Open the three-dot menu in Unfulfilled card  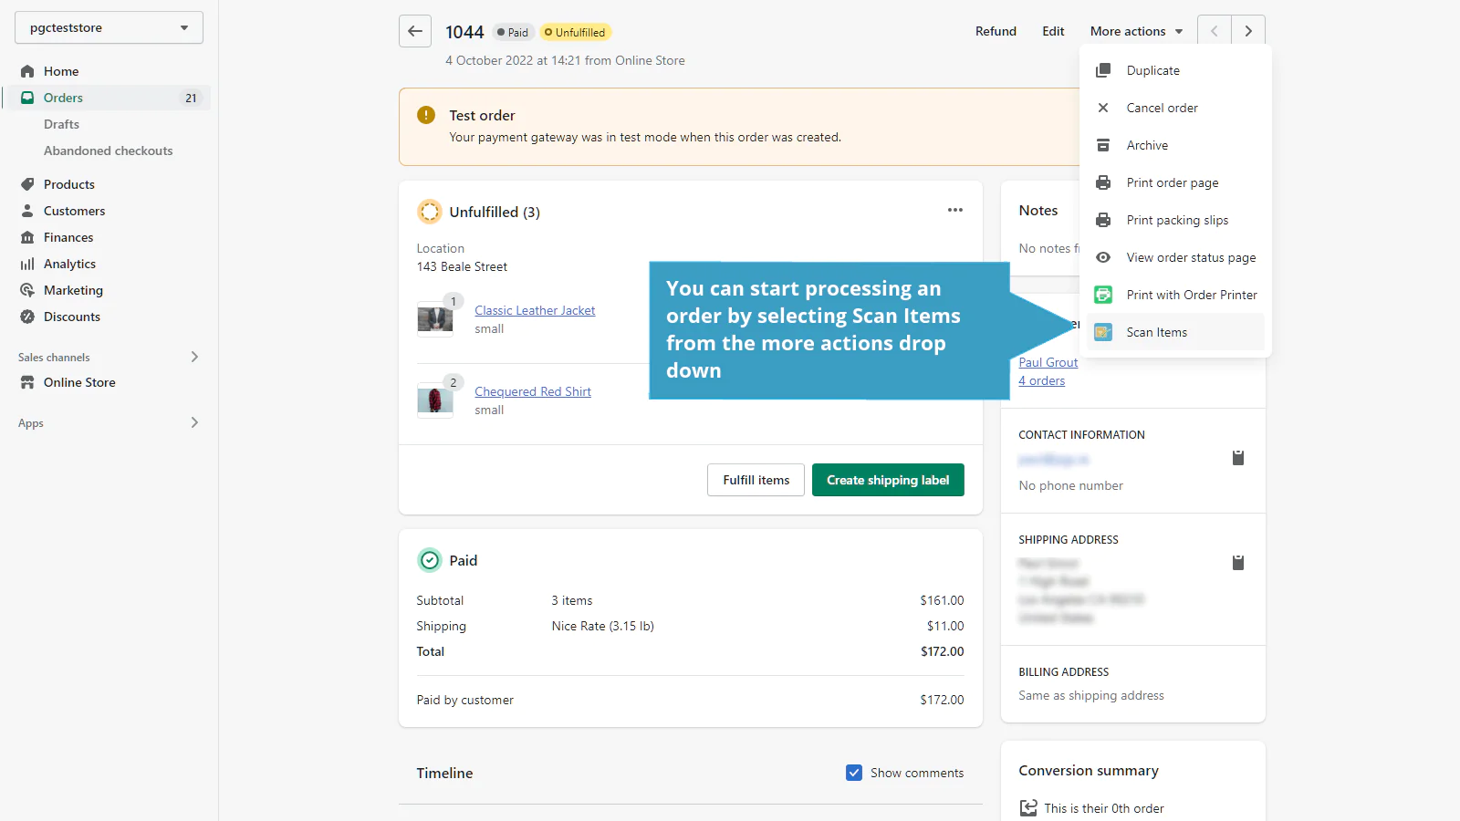pos(954,210)
